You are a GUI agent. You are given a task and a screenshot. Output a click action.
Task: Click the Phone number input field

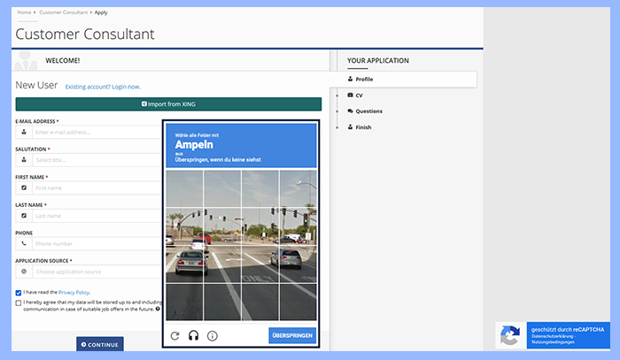pos(97,243)
